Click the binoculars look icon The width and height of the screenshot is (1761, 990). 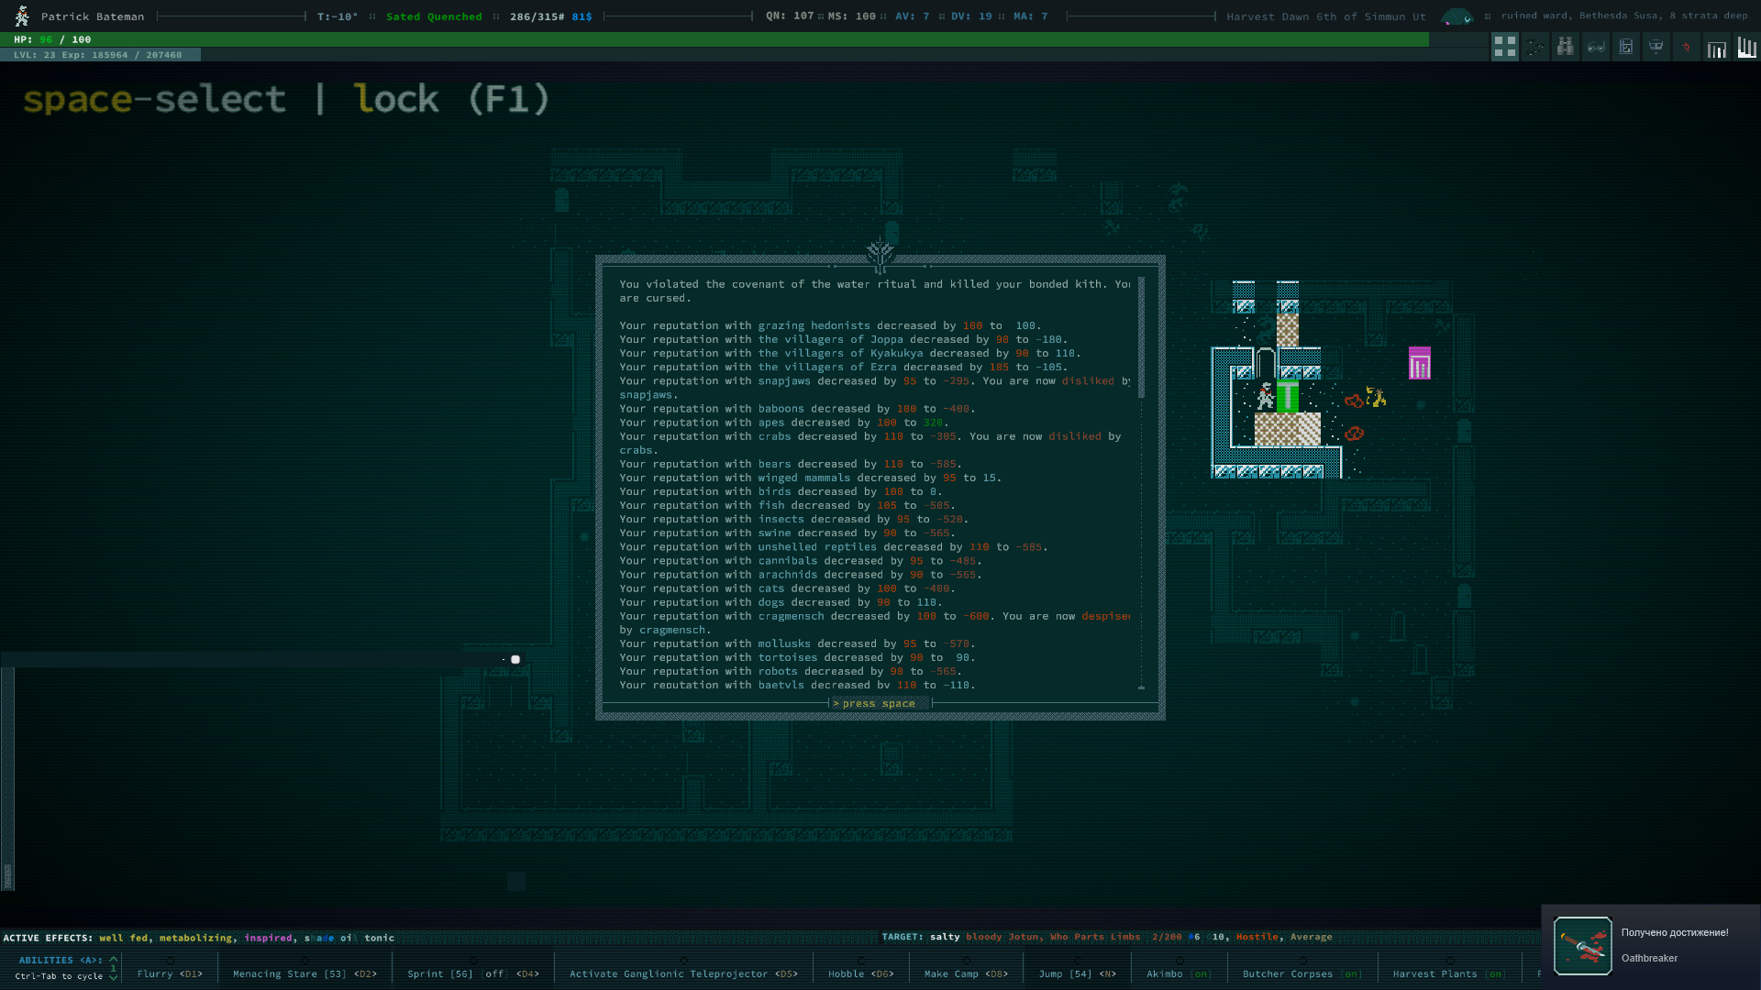click(1566, 47)
